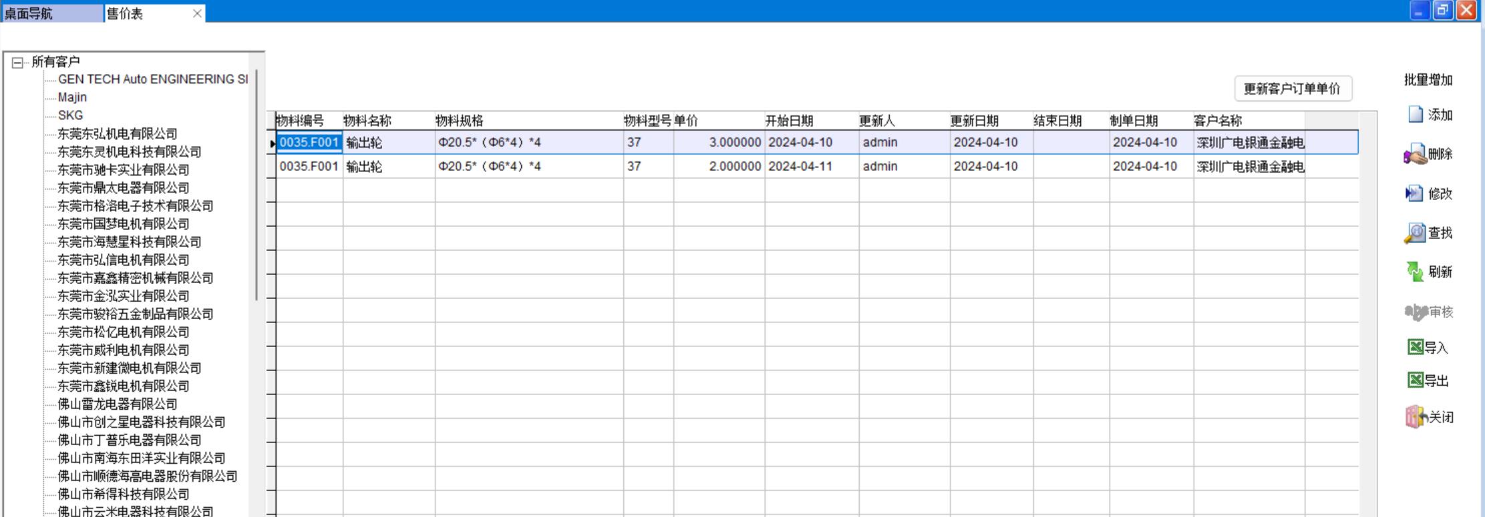The image size is (1485, 517).
Task: Select customer 东莞东弘机电有限公司 in tree
Action: (118, 133)
